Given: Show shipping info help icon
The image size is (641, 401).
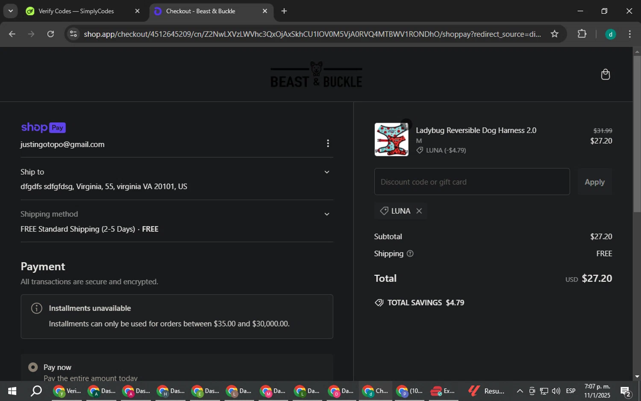Looking at the screenshot, I should pyautogui.click(x=410, y=254).
